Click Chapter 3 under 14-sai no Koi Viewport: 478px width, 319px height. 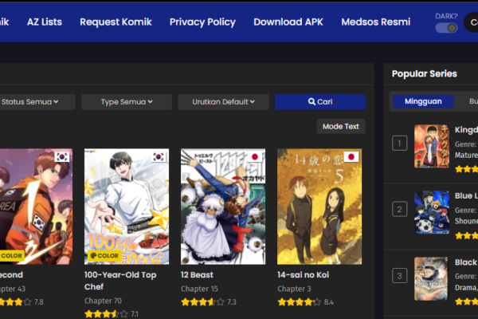[294, 289]
